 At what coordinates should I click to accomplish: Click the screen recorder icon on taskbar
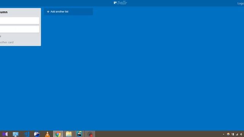(90, 134)
